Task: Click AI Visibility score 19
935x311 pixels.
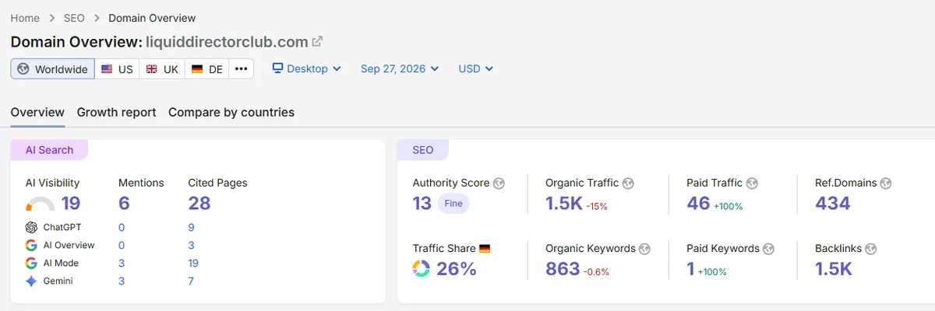Action: pos(71,204)
